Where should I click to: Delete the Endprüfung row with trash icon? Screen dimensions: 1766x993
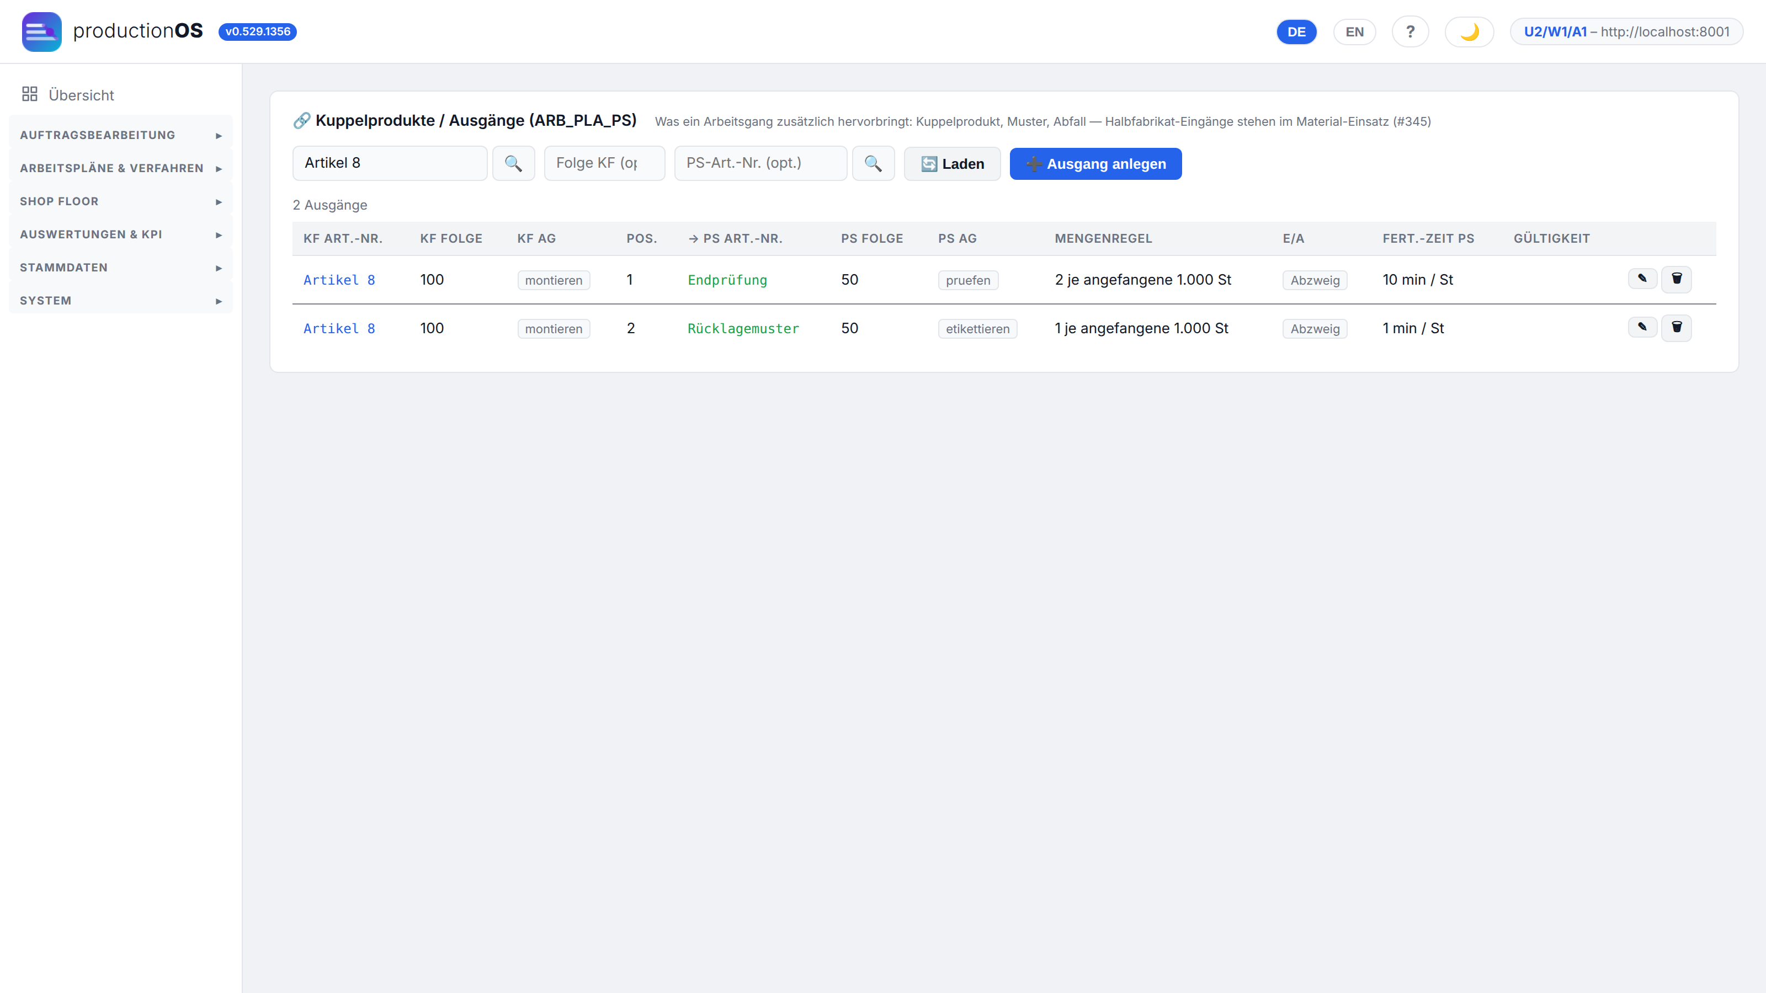click(1676, 279)
